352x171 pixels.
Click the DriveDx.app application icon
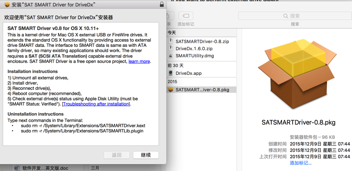click(171, 73)
